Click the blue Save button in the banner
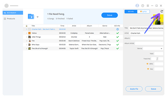167x98 pixels. [x=110, y=15]
